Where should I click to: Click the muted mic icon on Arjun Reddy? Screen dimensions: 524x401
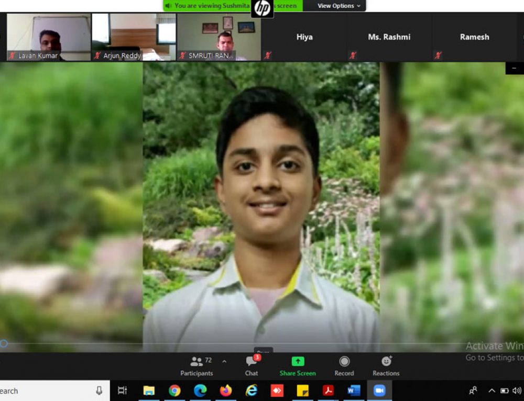coord(97,55)
